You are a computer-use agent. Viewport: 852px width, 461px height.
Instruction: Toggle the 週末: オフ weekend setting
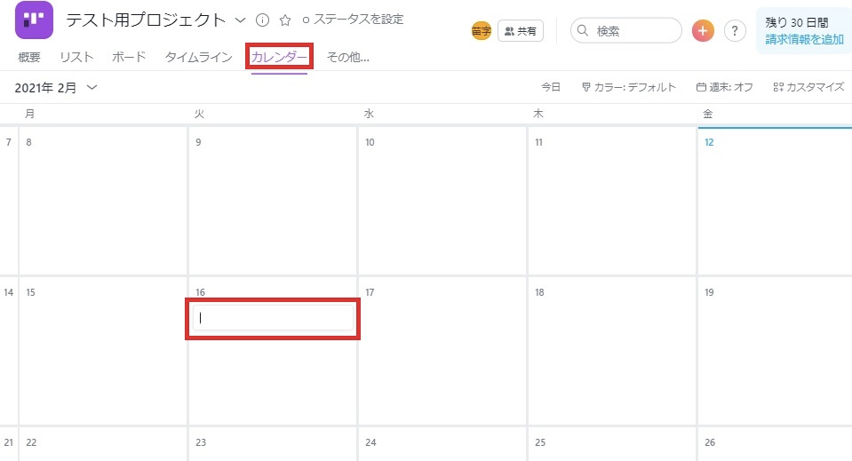click(725, 87)
